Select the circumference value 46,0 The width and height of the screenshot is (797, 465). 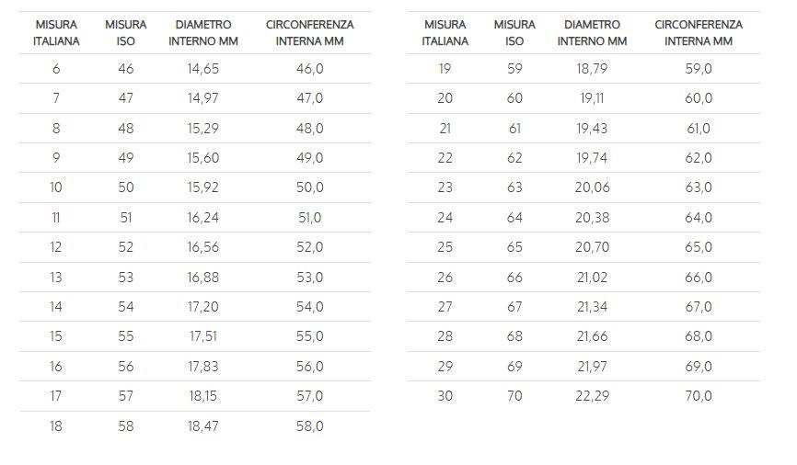point(309,69)
